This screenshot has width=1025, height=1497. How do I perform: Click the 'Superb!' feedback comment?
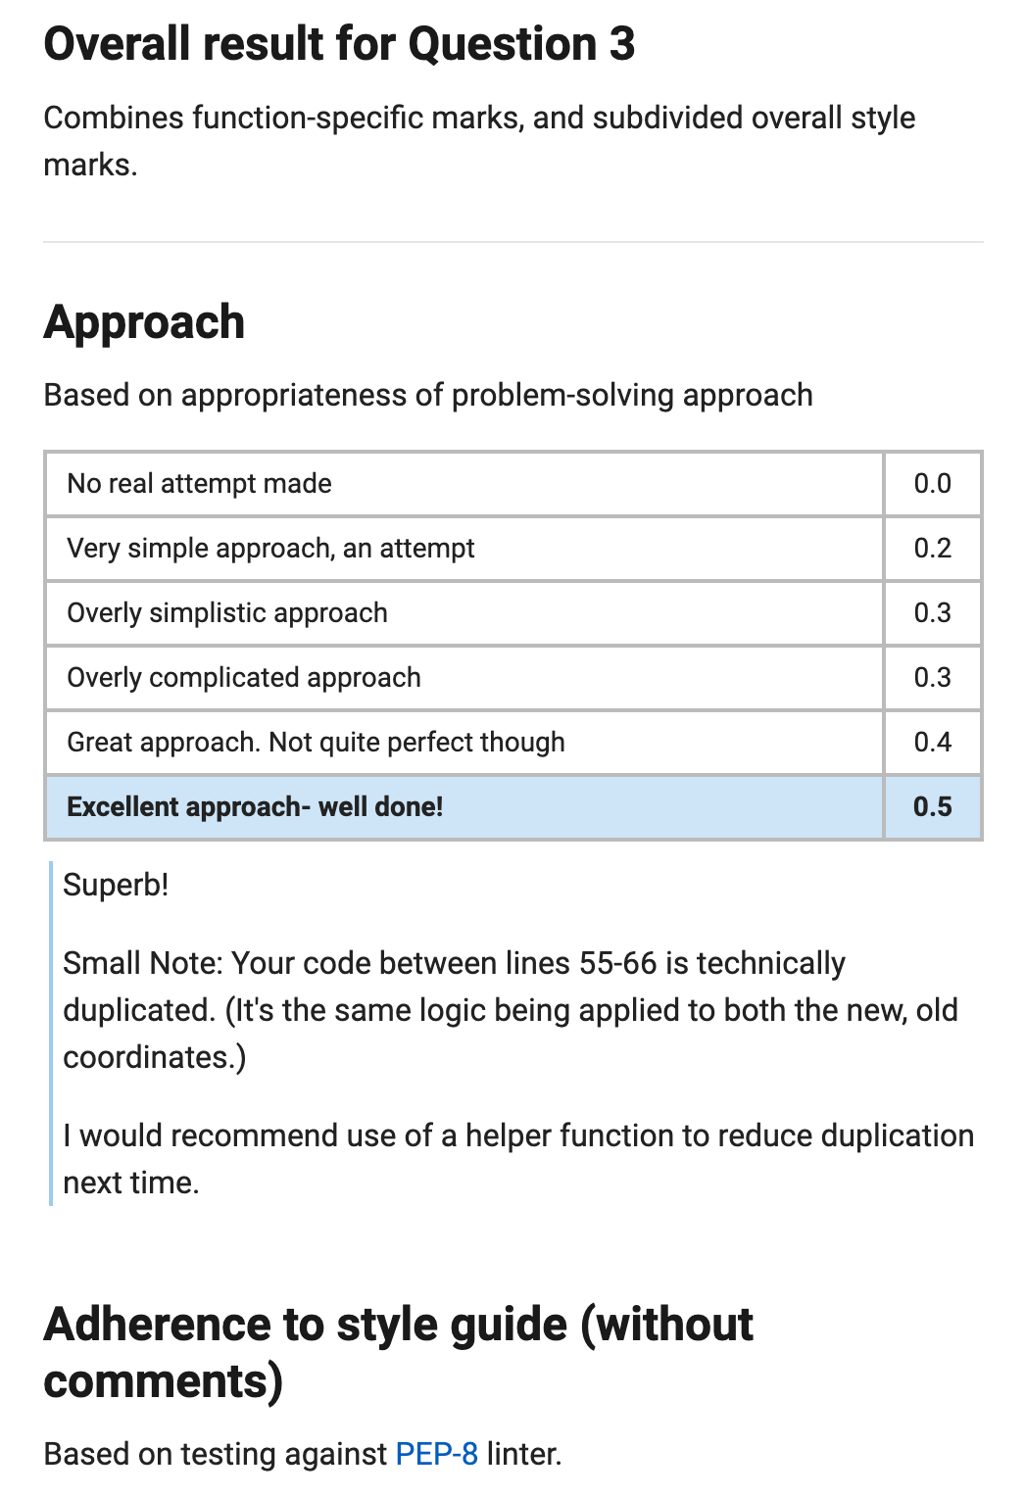(116, 885)
